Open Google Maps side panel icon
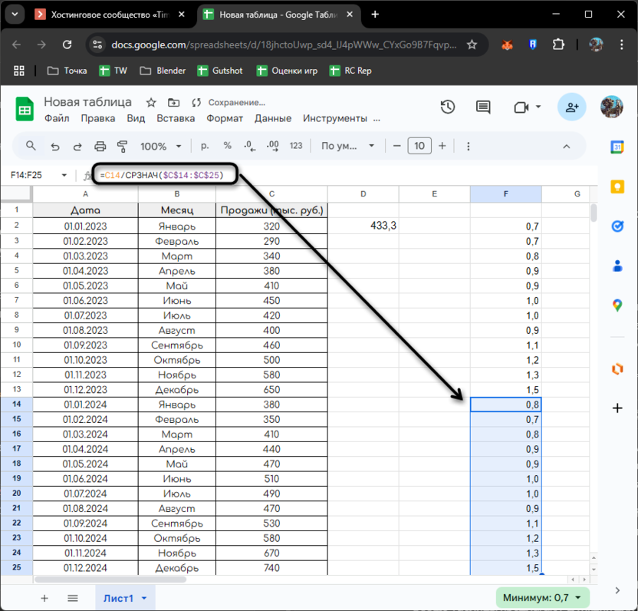The image size is (638, 611). (x=617, y=305)
